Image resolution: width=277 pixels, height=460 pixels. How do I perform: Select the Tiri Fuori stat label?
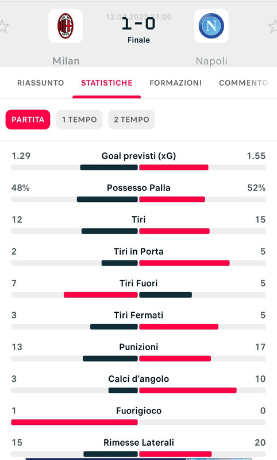(x=138, y=283)
